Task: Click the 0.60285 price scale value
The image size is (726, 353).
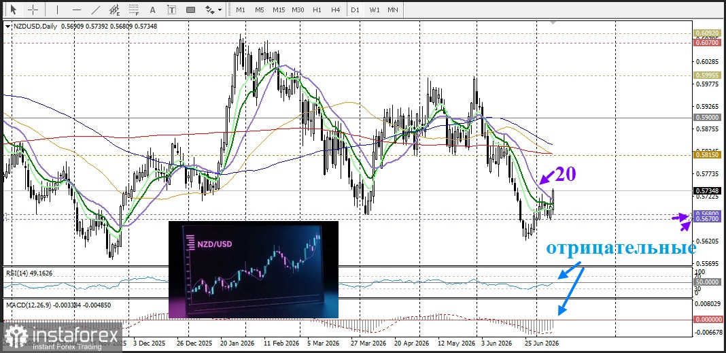Action: (706, 61)
